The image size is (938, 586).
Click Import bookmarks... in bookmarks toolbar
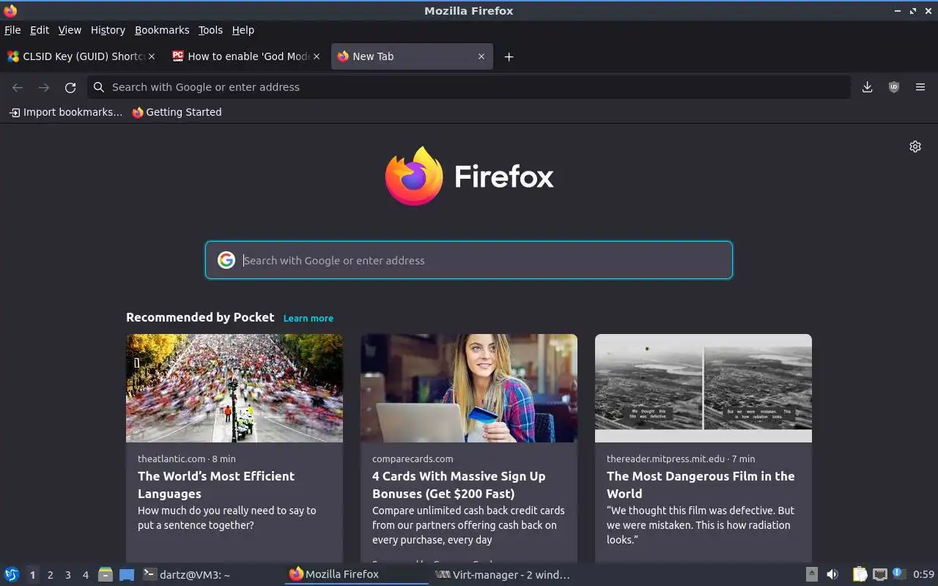coord(66,112)
